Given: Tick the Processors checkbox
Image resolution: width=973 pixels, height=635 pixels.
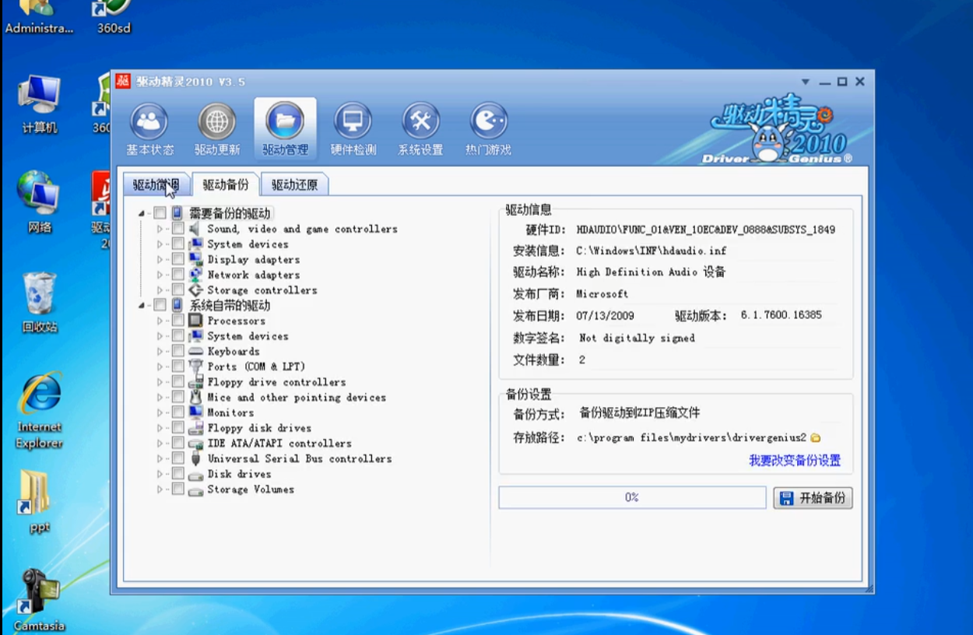Looking at the screenshot, I should coord(178,321).
